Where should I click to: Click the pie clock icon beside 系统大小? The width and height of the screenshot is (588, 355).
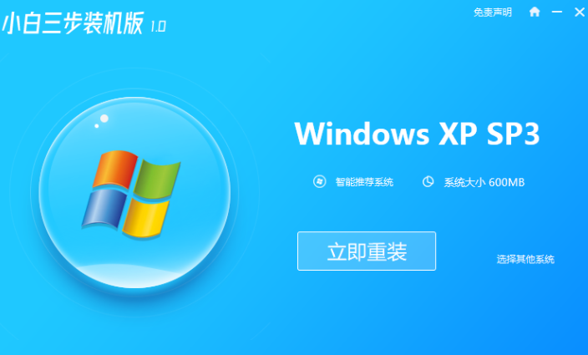428,182
